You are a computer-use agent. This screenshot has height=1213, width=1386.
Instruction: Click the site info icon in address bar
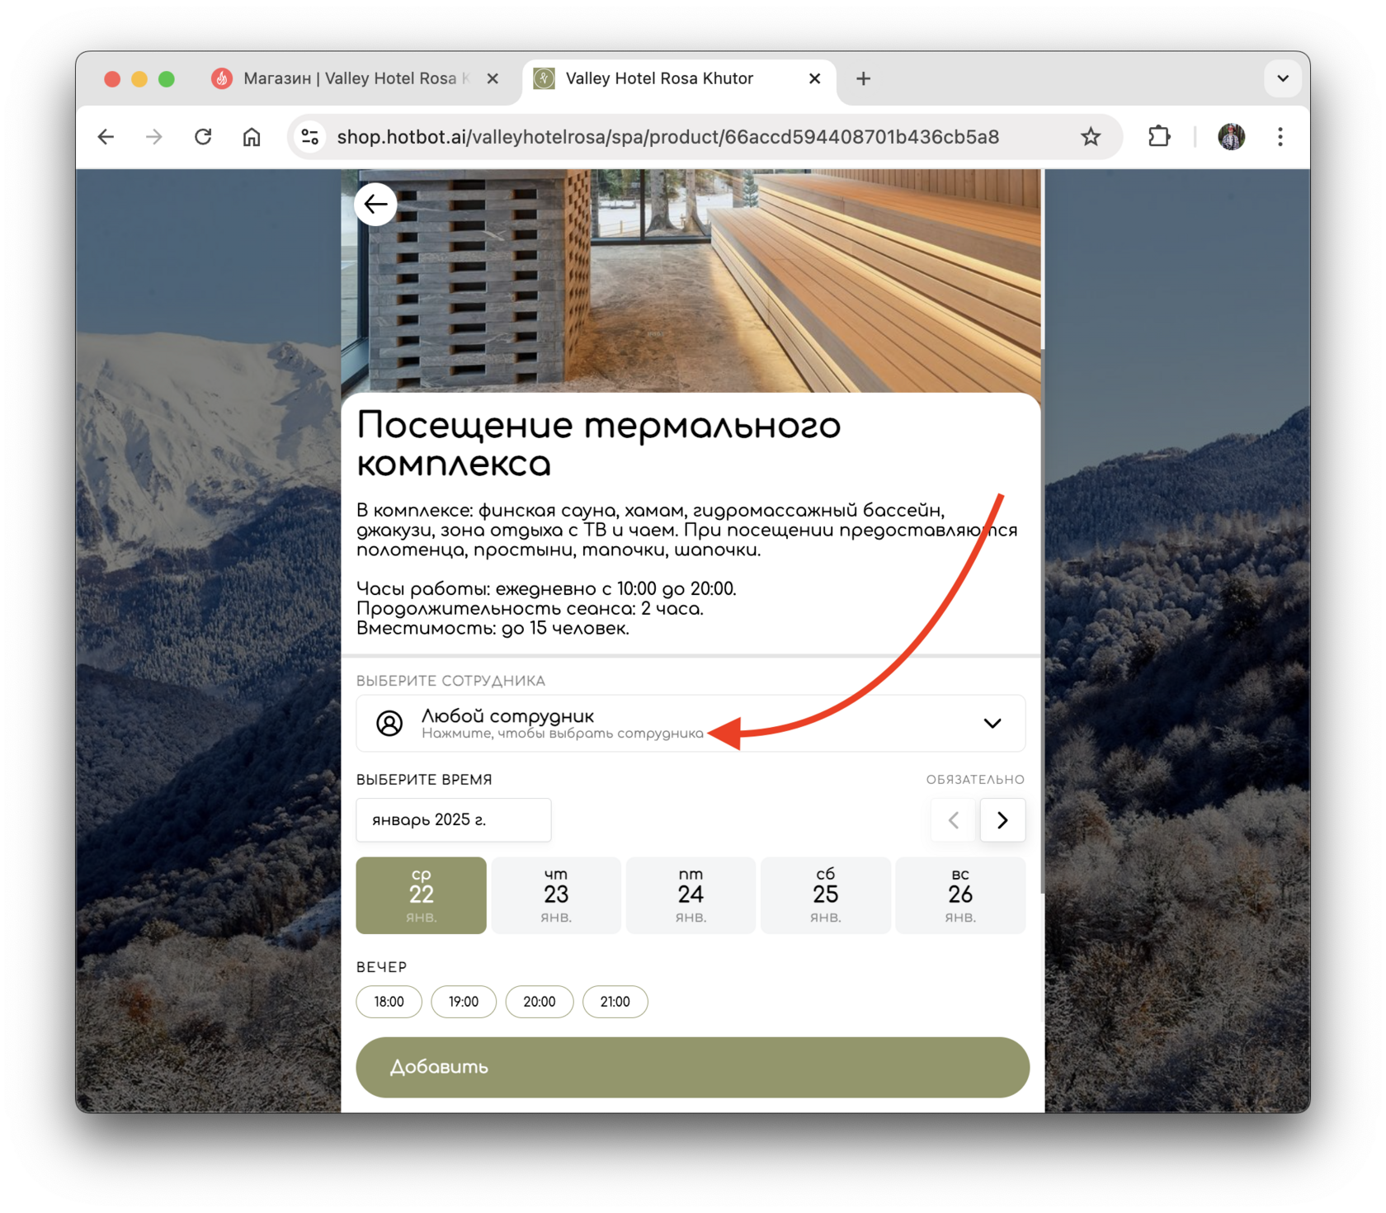(x=309, y=136)
